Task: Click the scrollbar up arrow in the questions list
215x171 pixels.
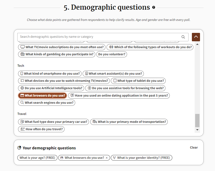Action: click(197, 44)
